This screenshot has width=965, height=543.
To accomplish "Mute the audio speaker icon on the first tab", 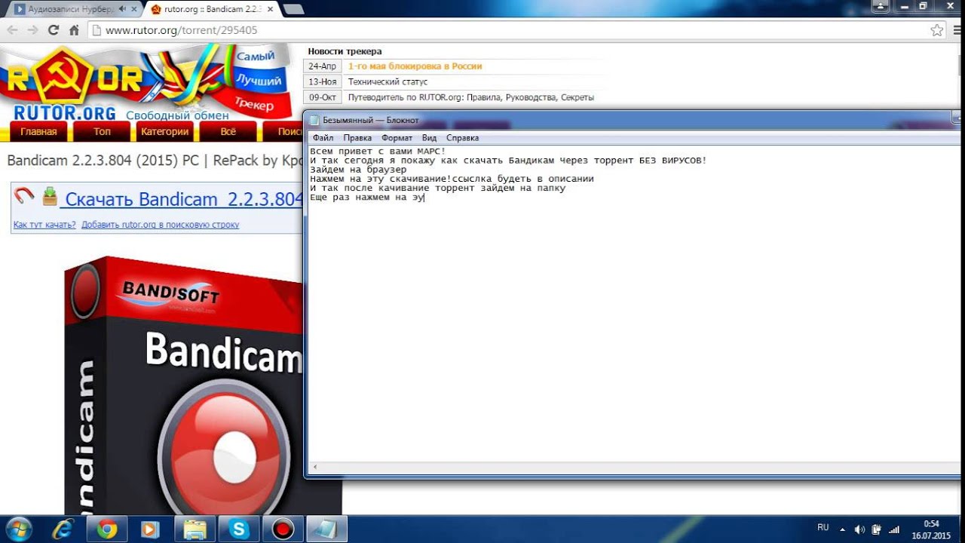I will [x=122, y=9].
